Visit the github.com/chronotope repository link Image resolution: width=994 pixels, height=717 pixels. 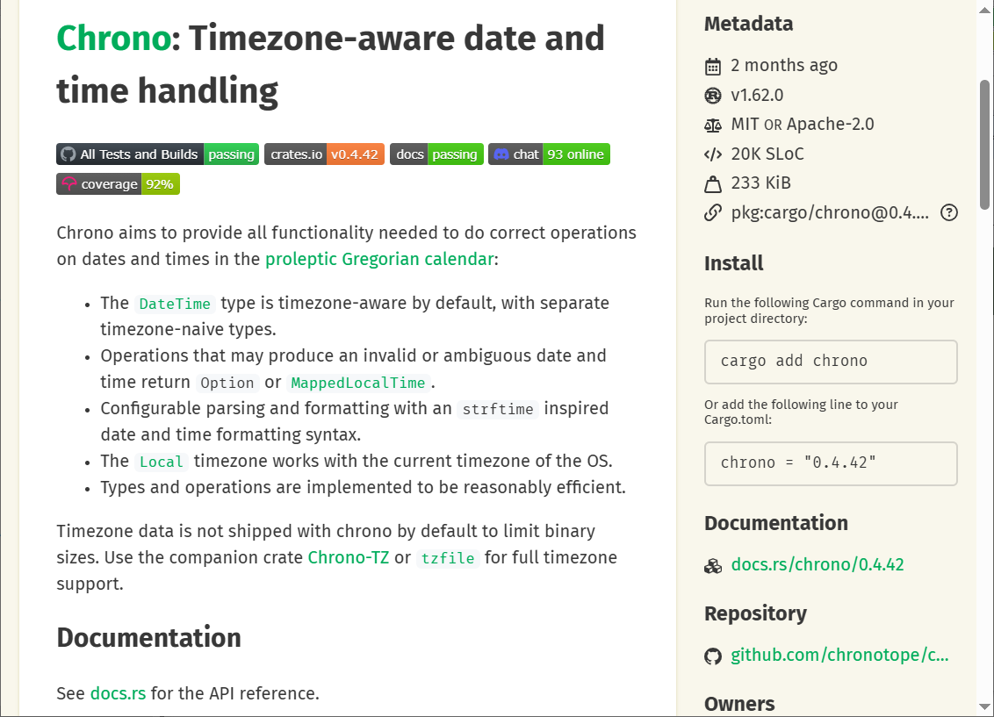pyautogui.click(x=839, y=655)
